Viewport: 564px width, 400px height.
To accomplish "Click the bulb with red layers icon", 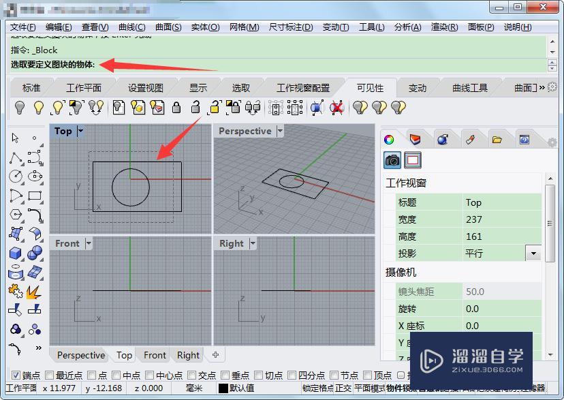I will 157,108.
